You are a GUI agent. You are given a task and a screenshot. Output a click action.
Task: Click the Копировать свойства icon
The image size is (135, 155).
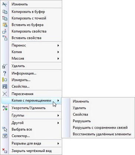pos(5,31)
